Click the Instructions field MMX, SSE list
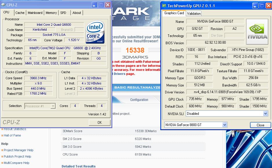Screen dimensions: 272x168 tap(65, 63)
